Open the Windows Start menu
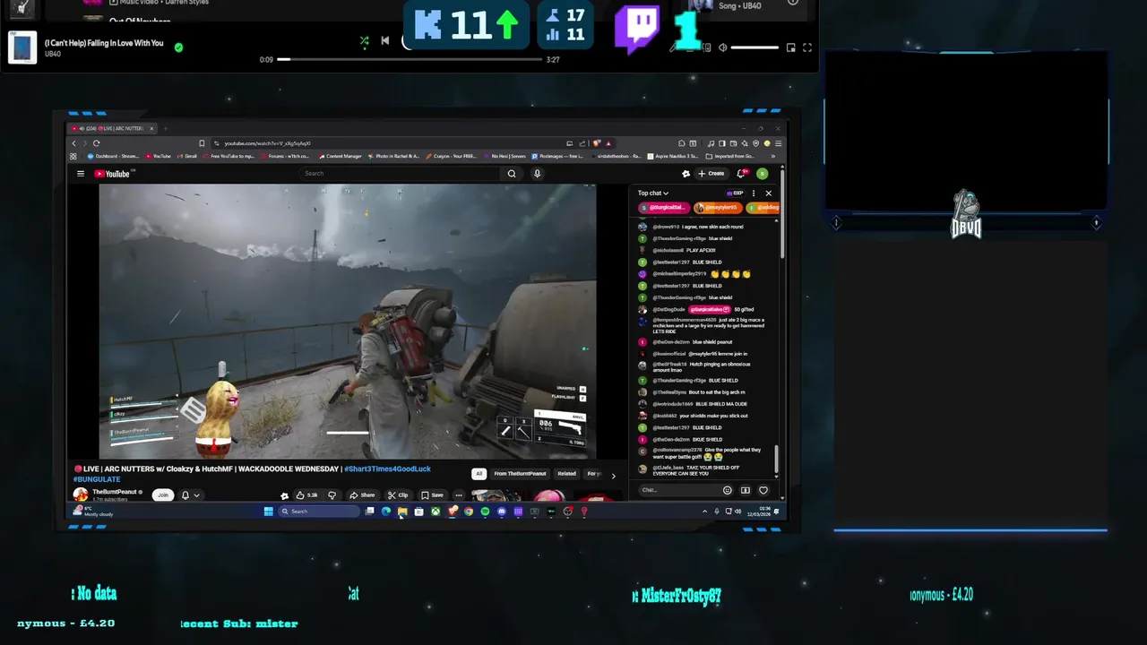The width and height of the screenshot is (1147, 645). (268, 512)
